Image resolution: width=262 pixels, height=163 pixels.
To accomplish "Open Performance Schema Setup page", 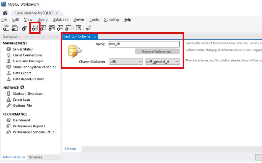I will pos(33,132).
